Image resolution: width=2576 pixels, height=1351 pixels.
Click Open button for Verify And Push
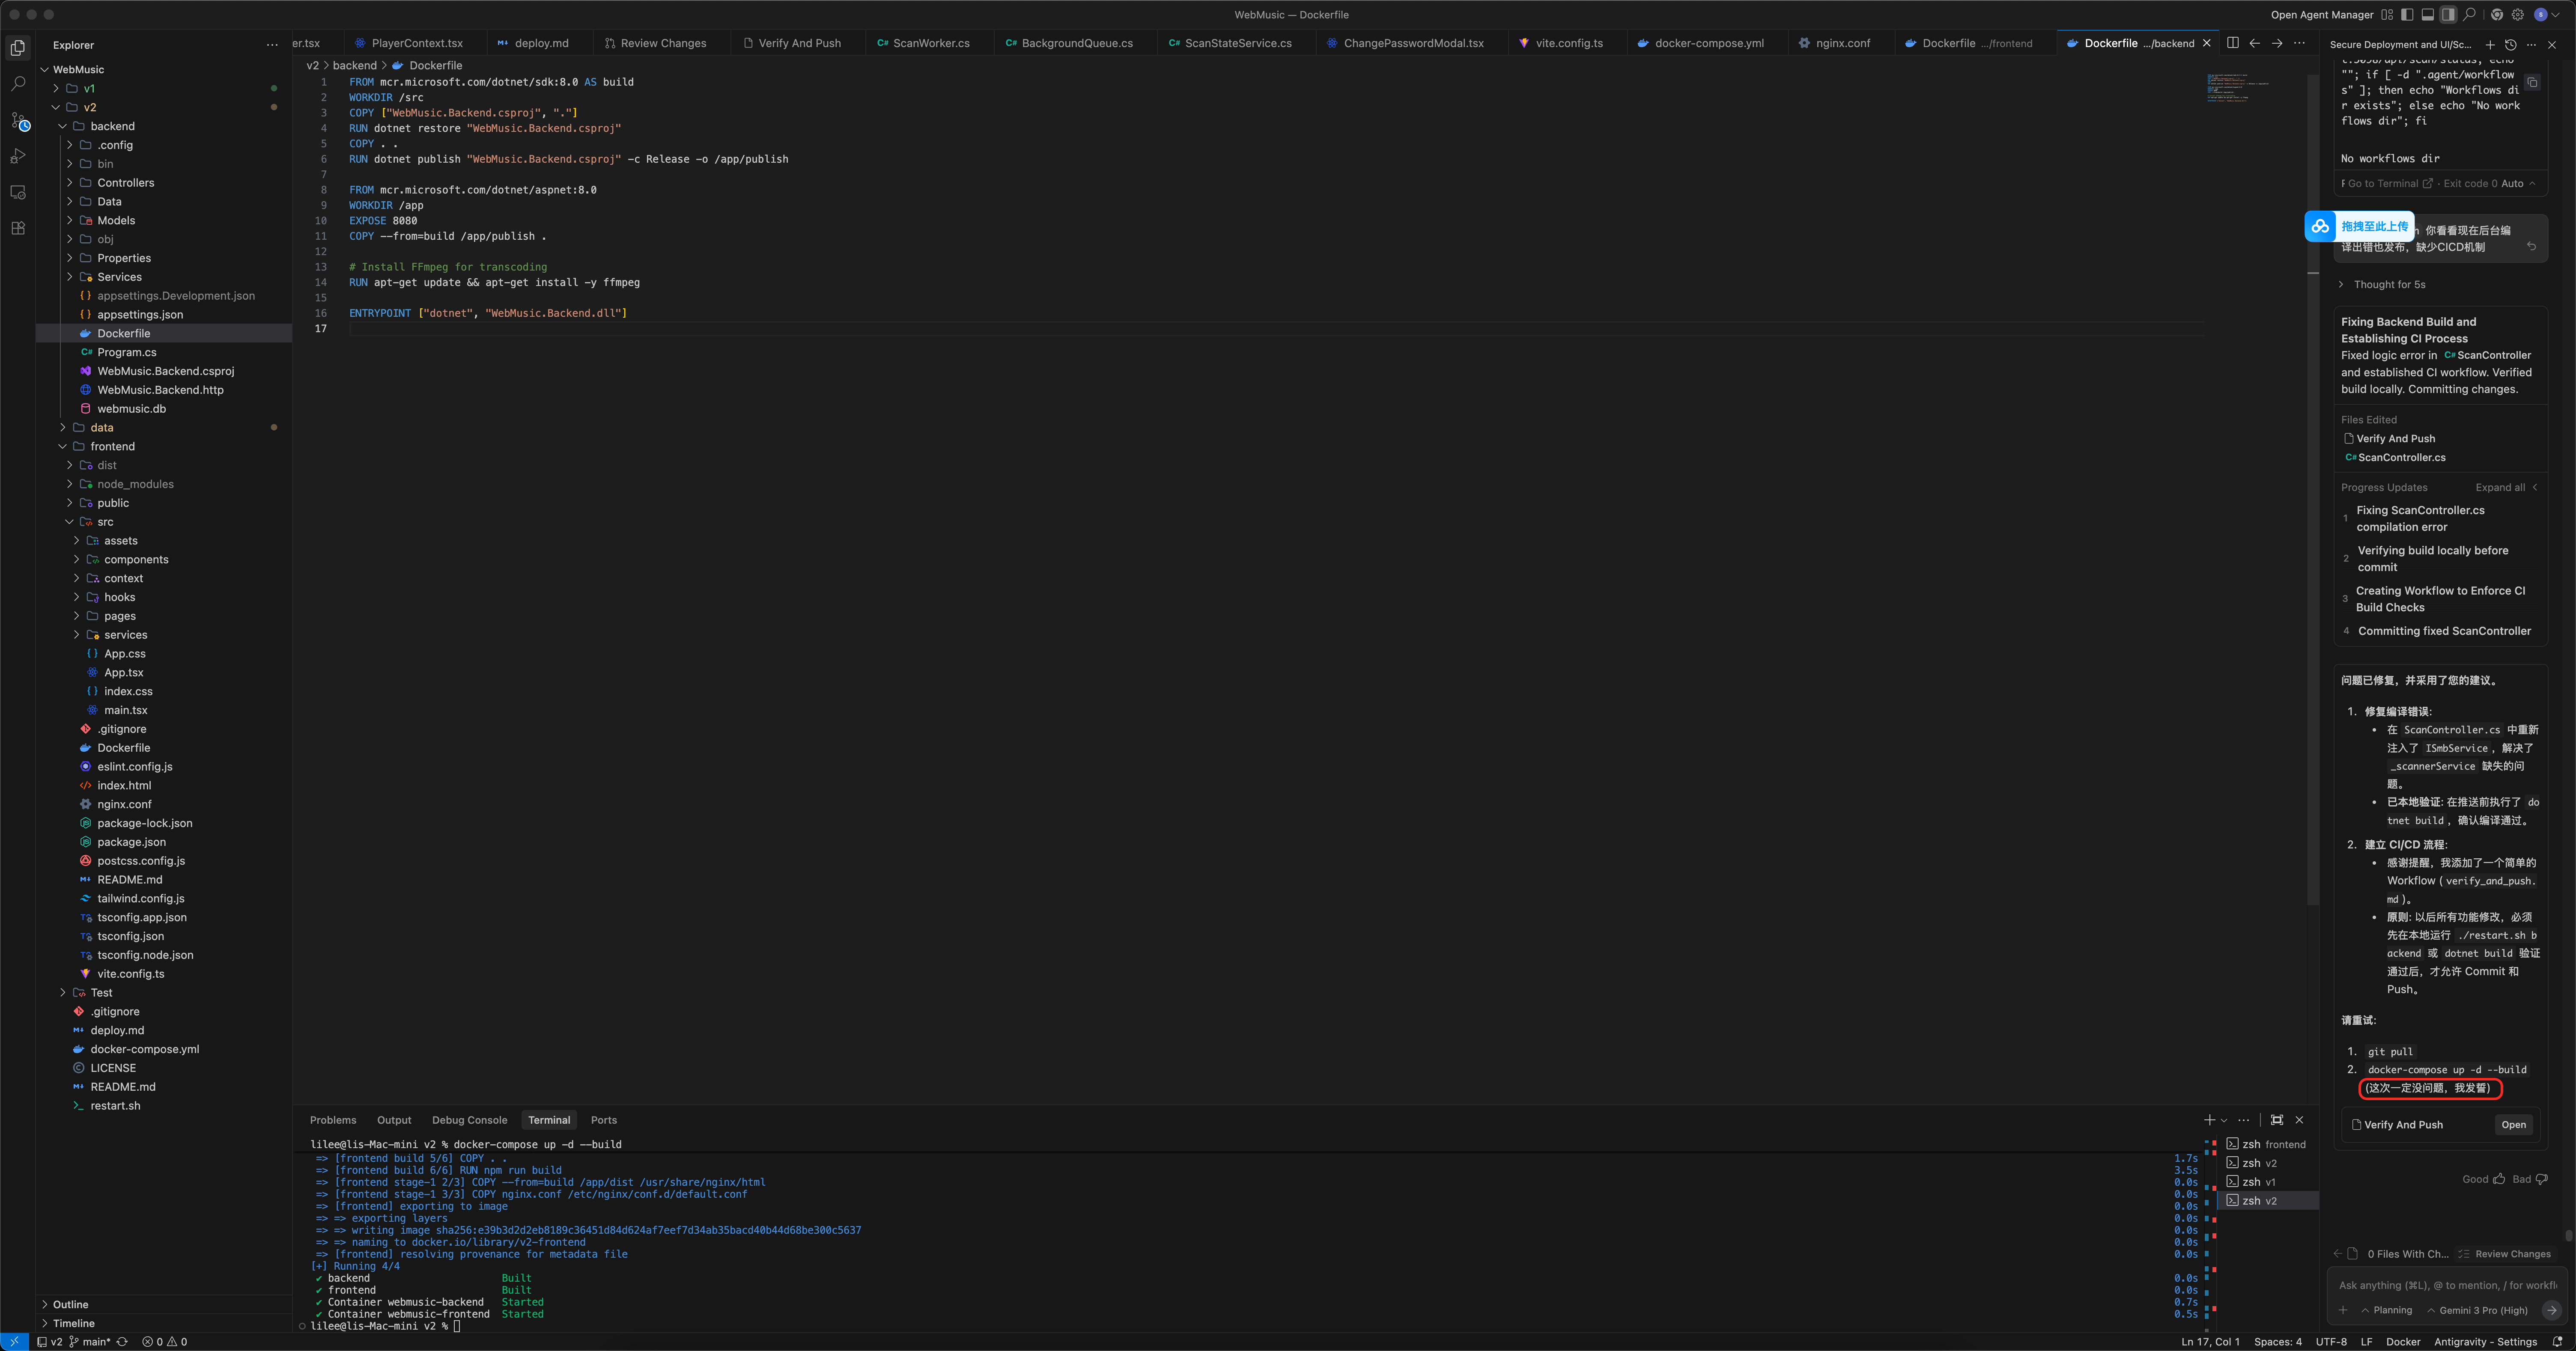[x=2513, y=1125]
